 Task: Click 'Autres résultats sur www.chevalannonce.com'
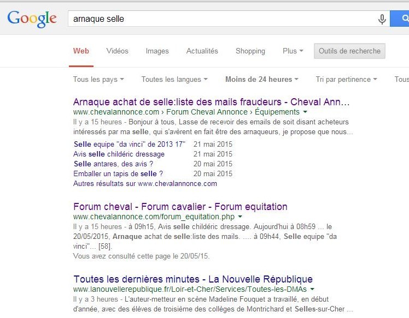(x=145, y=184)
